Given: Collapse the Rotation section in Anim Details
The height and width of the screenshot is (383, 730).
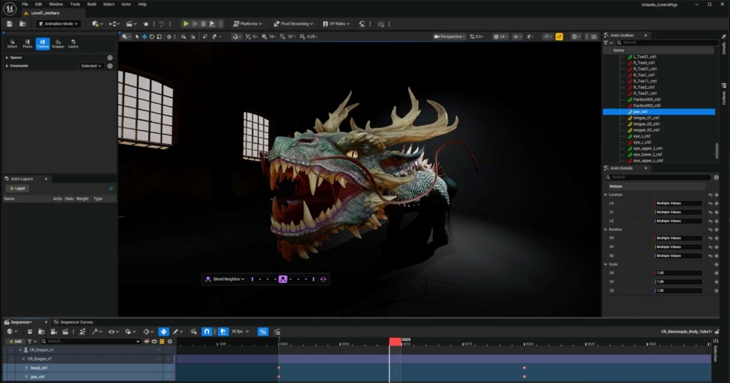Looking at the screenshot, I should (x=606, y=229).
